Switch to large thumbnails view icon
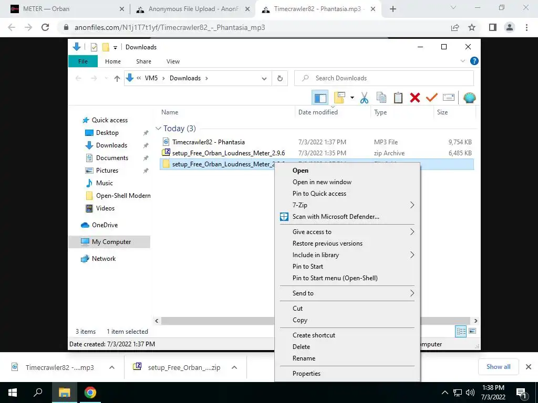The image size is (538, 403). (x=472, y=331)
